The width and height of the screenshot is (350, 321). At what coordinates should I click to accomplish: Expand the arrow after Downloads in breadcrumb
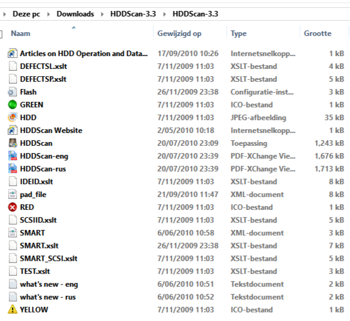[102, 14]
